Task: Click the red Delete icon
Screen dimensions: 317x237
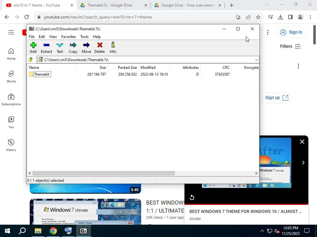Action: pos(99,48)
